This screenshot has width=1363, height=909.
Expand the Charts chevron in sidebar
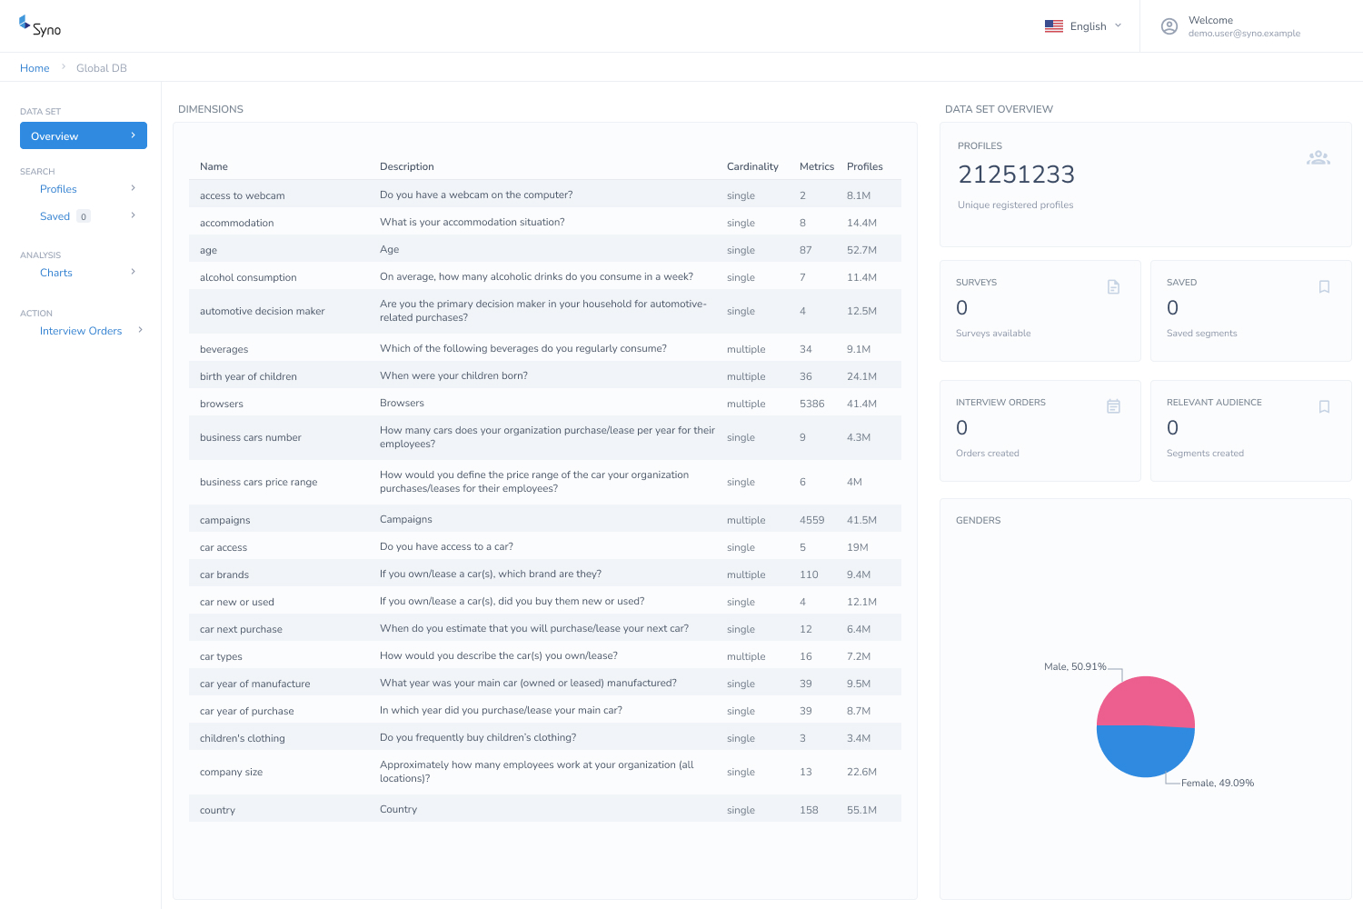[133, 272]
